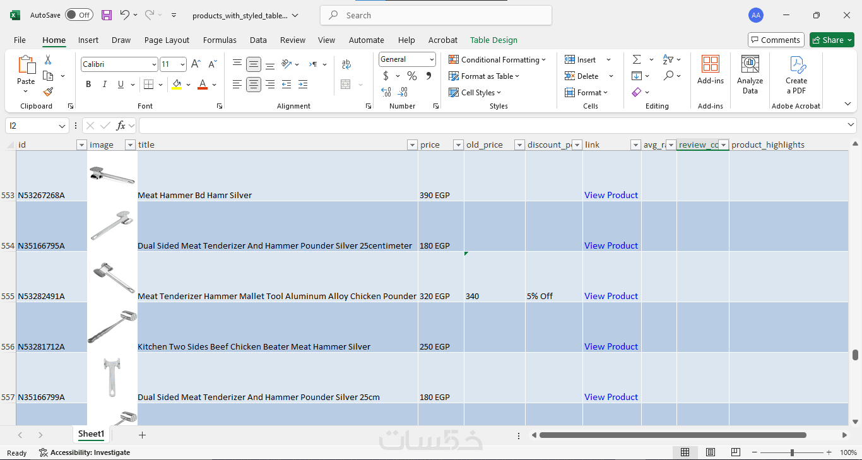Screen dimensions: 862x460
Task: Click the Comments button
Action: tap(776, 40)
